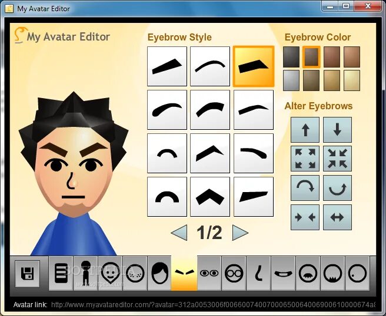This screenshot has width=386, height=316.
Task: Pick the thick curved eyebrow in second row
Action: click(210, 110)
